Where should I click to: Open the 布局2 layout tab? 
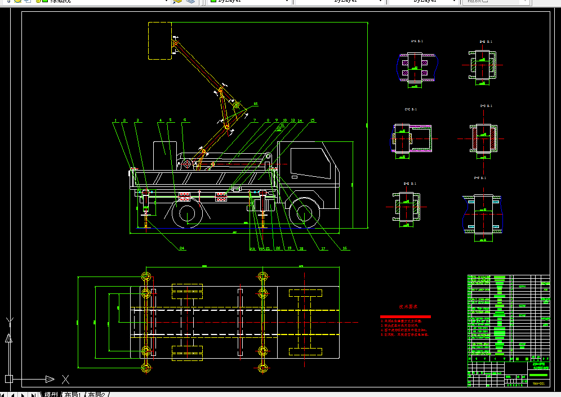pos(97,395)
